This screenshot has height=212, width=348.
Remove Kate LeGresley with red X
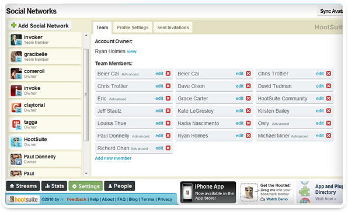pyautogui.click(x=248, y=111)
